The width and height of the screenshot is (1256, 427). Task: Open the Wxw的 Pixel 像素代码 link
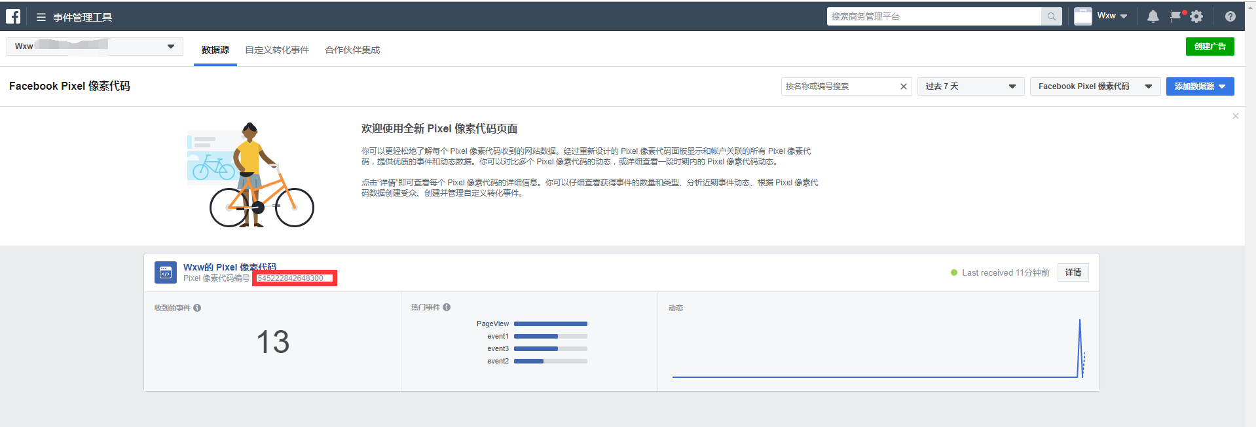click(x=230, y=267)
